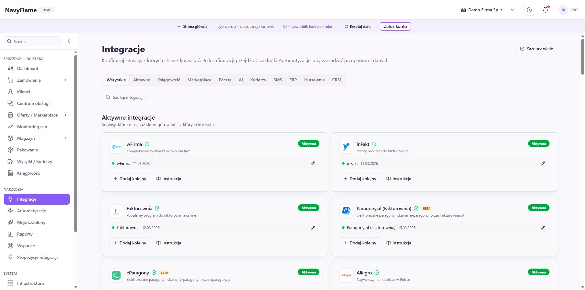Go to Klienci in sidebar

37,92
